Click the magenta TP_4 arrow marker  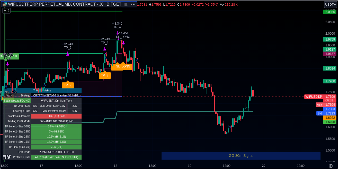click(x=117, y=33)
